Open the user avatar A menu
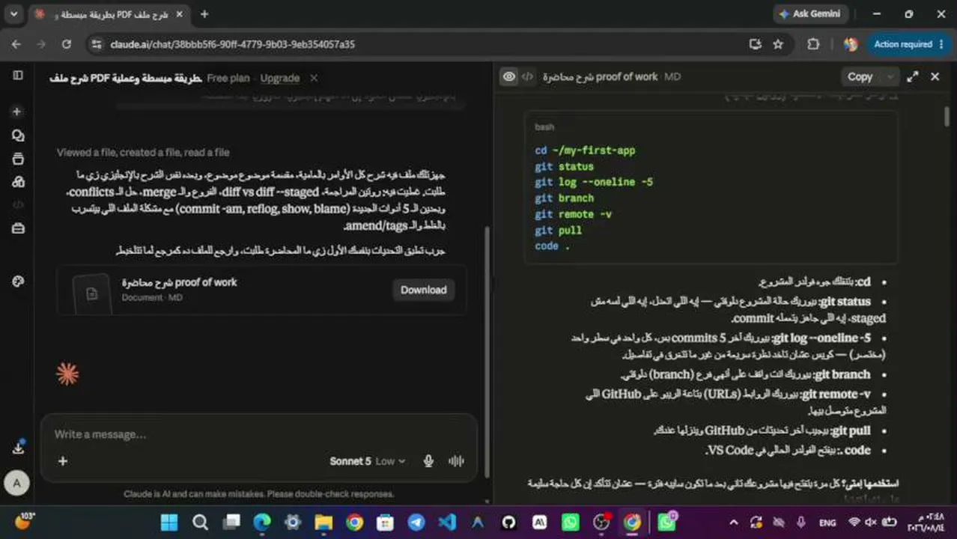This screenshot has height=539, width=957. click(x=17, y=484)
